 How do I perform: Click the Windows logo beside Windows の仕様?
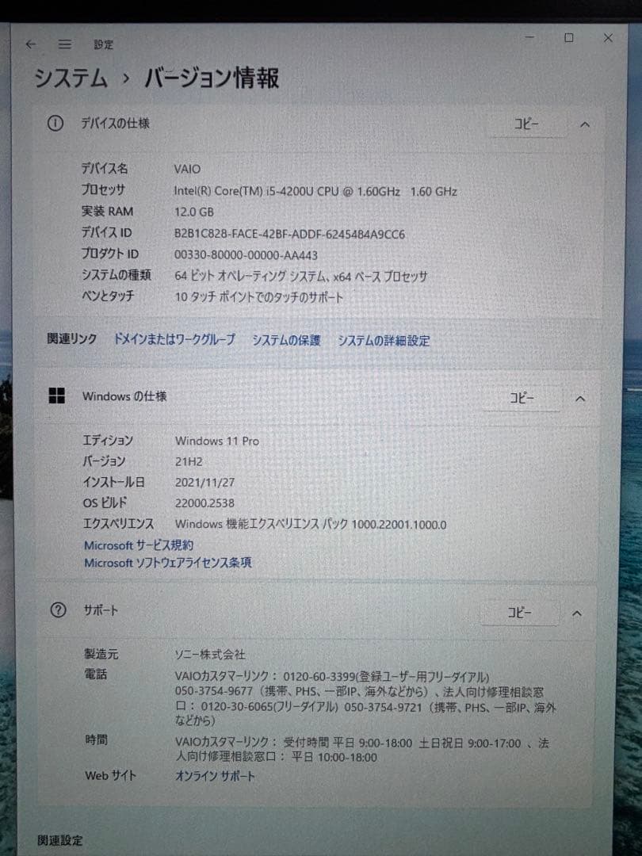click(x=59, y=396)
